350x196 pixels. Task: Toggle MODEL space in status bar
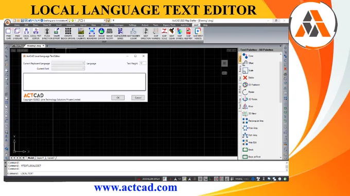tap(239, 179)
